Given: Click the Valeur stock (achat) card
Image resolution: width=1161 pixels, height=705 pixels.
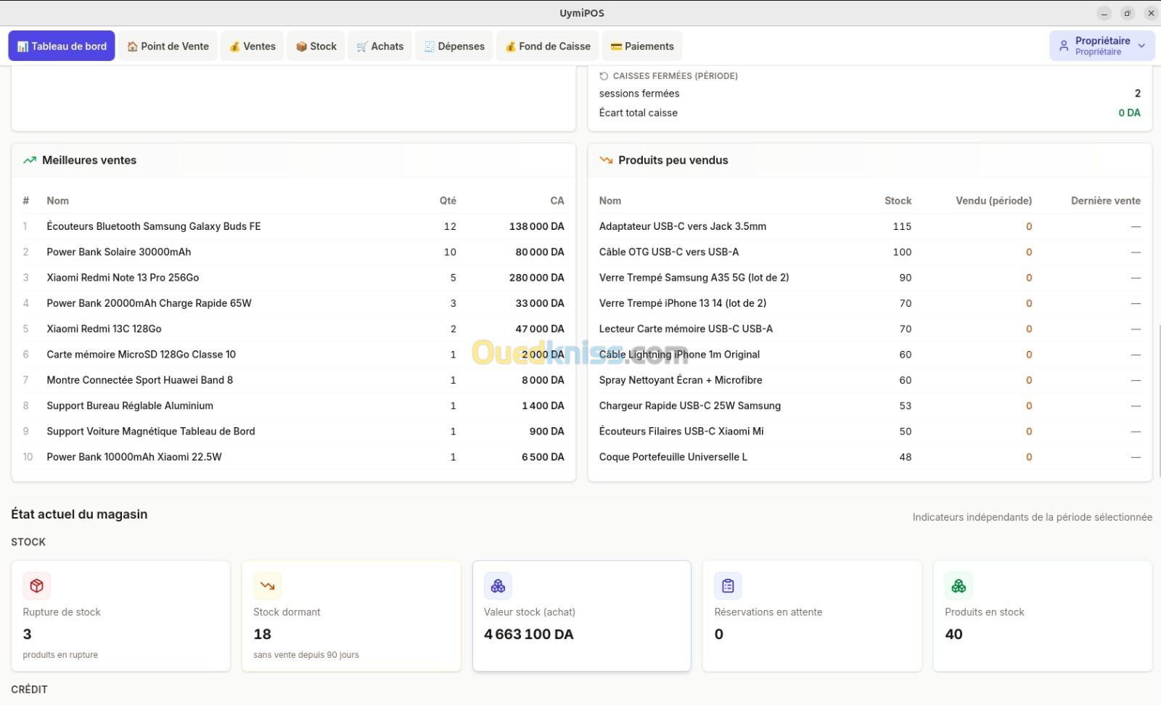Looking at the screenshot, I should click(x=581, y=616).
